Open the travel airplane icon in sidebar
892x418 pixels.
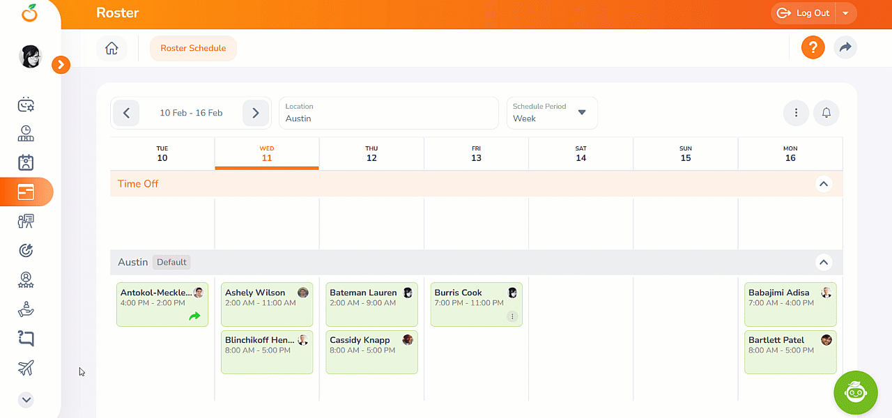(26, 368)
